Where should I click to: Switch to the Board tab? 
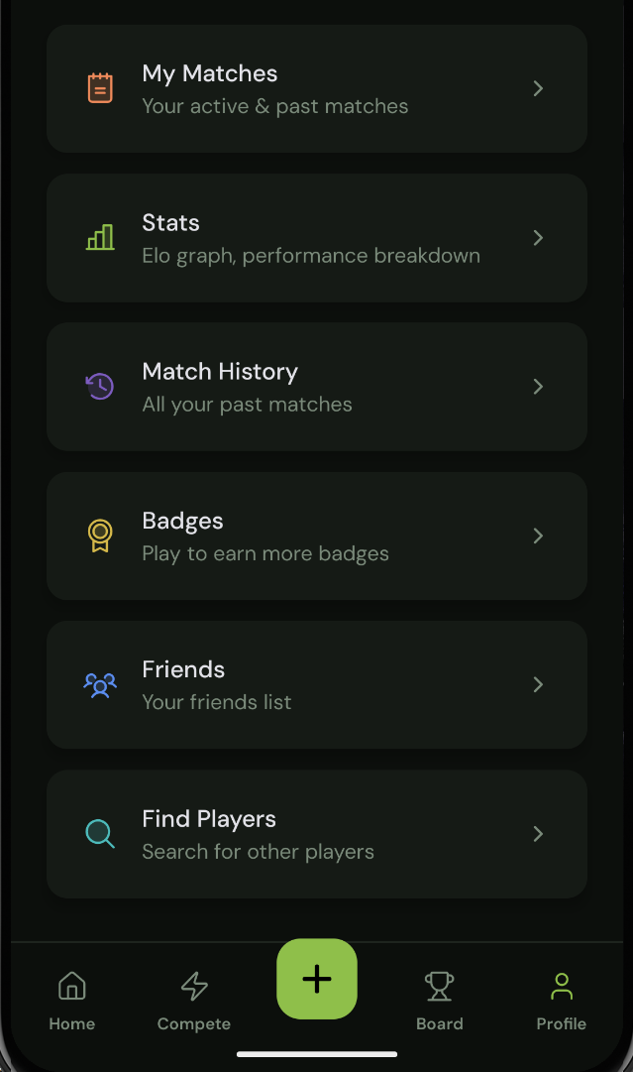point(439,1000)
